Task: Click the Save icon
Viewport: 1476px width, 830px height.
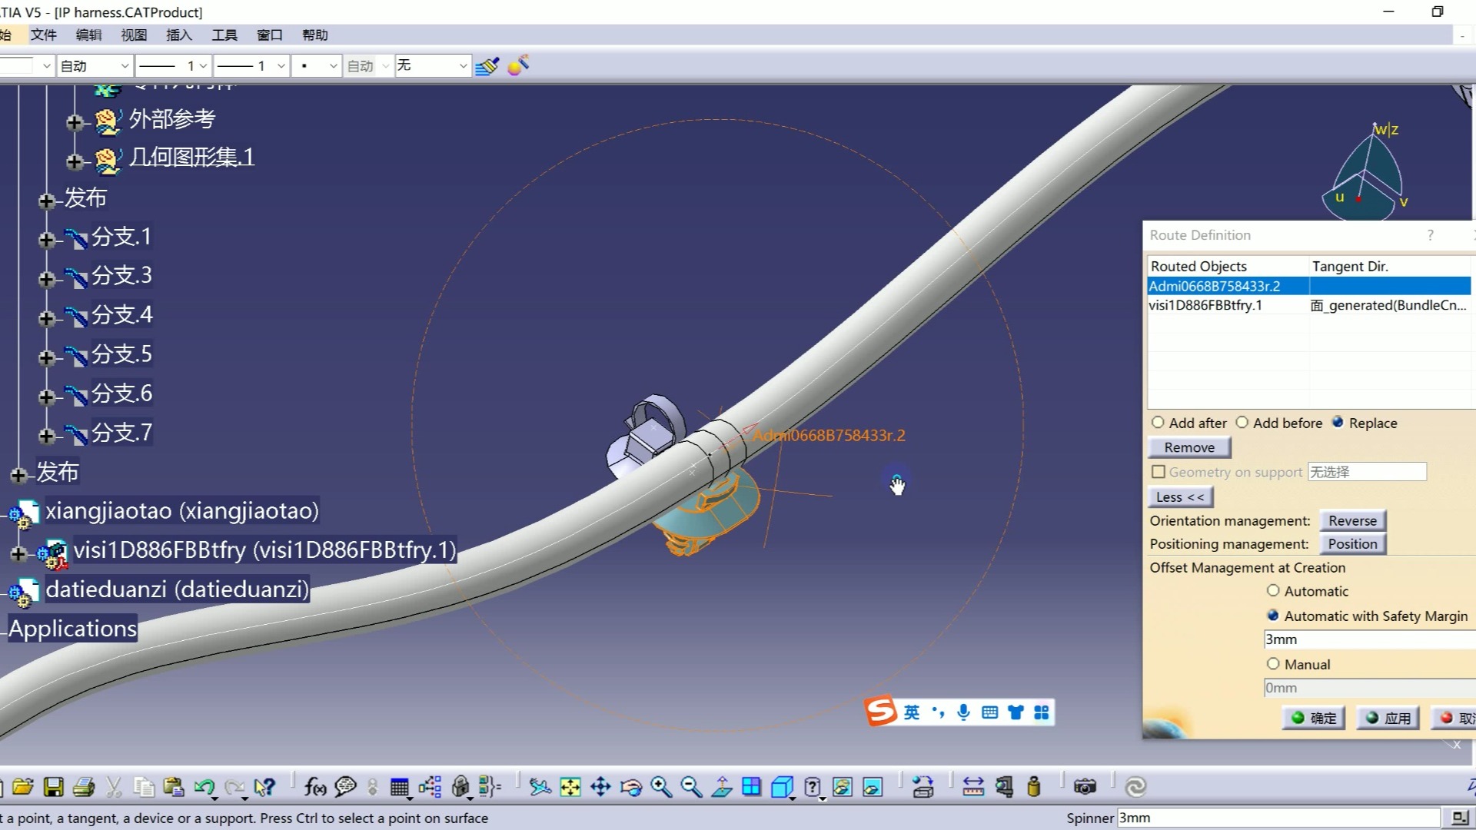Action: click(x=53, y=786)
